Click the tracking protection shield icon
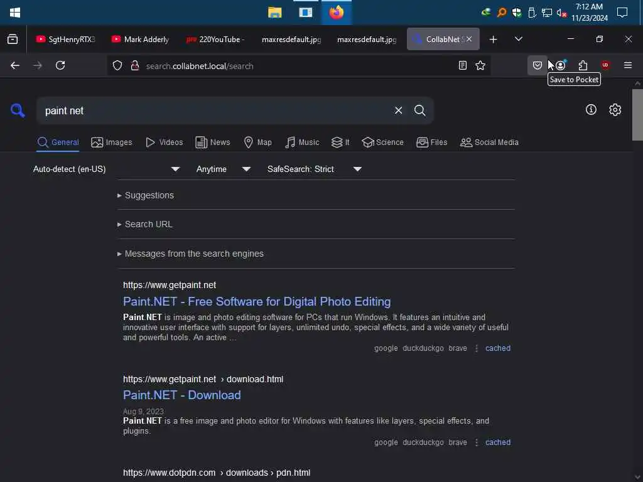Image resolution: width=643 pixels, height=482 pixels. click(x=117, y=65)
